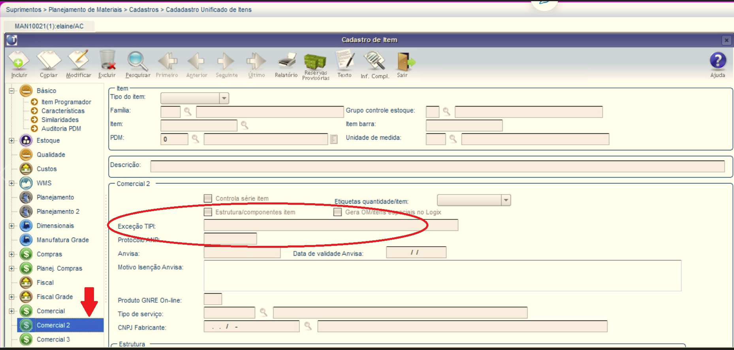Click the Item barra input field

[464, 125]
